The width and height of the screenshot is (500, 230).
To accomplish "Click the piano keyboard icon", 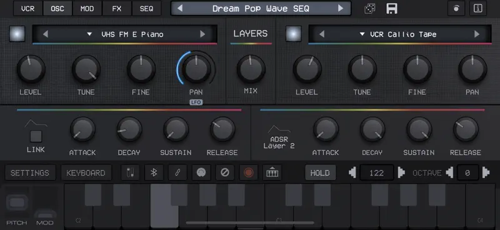I will pyautogui.click(x=272, y=173).
